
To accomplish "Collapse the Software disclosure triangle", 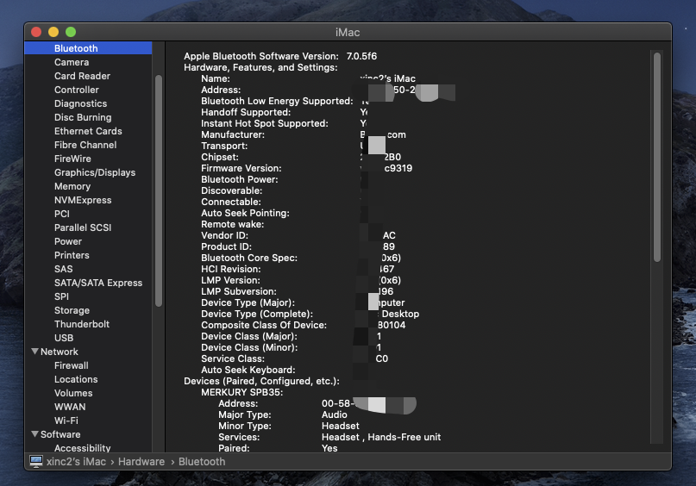I will (34, 434).
